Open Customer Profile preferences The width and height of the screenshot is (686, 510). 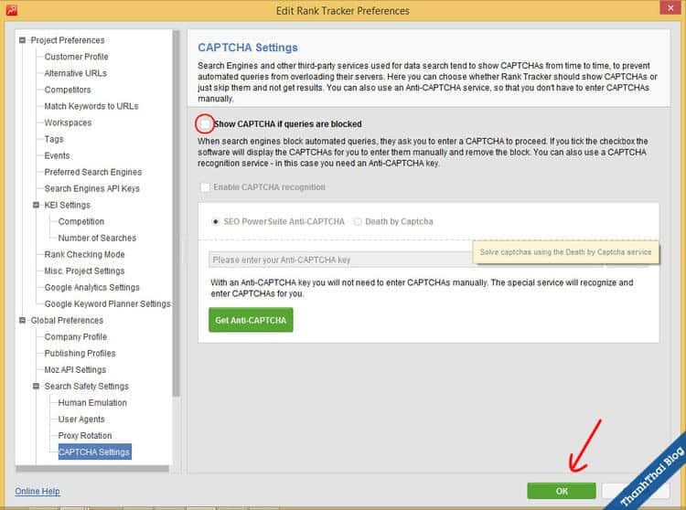click(76, 57)
